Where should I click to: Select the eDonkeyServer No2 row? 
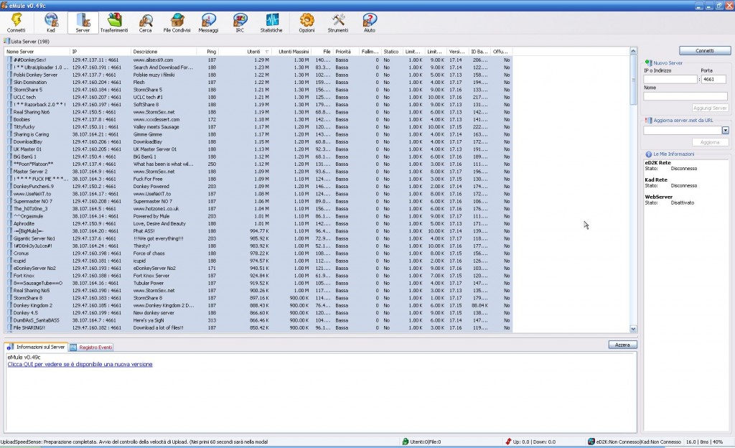pyautogui.click(x=258, y=269)
